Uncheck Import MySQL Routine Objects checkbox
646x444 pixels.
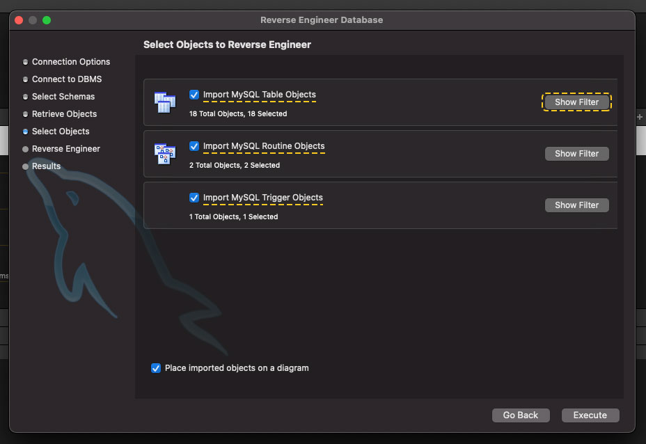pos(194,146)
